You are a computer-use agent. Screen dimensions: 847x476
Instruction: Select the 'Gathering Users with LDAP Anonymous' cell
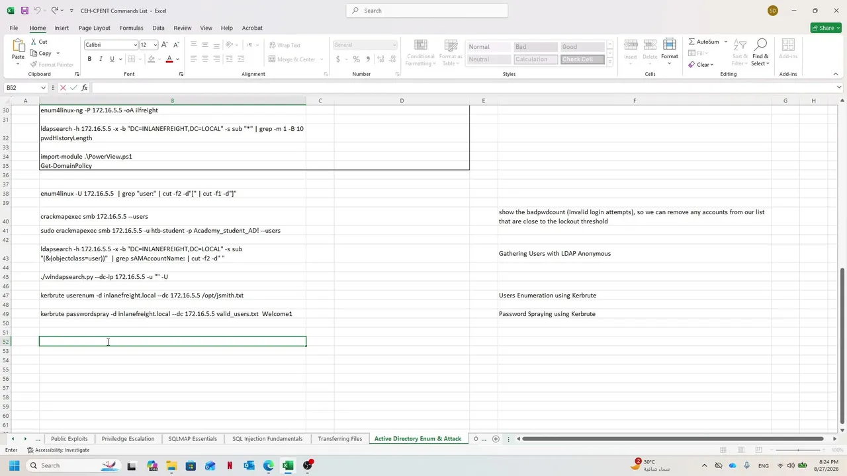(634, 254)
